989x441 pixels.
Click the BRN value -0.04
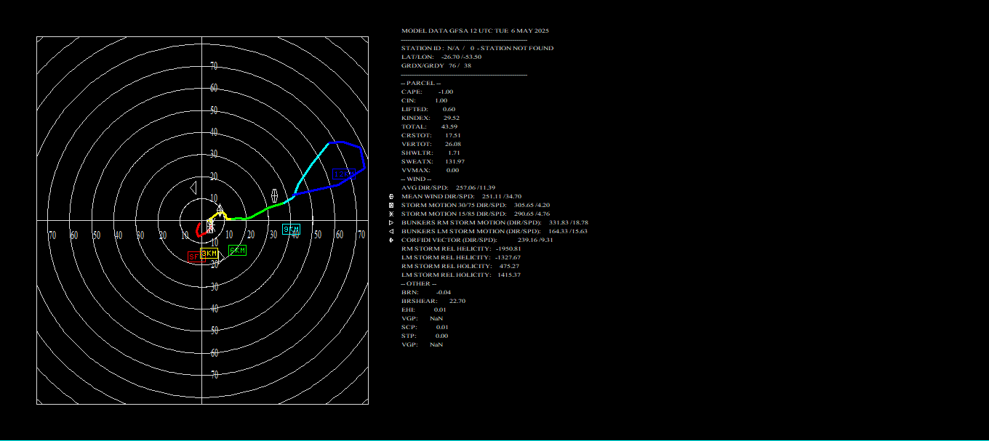point(444,292)
